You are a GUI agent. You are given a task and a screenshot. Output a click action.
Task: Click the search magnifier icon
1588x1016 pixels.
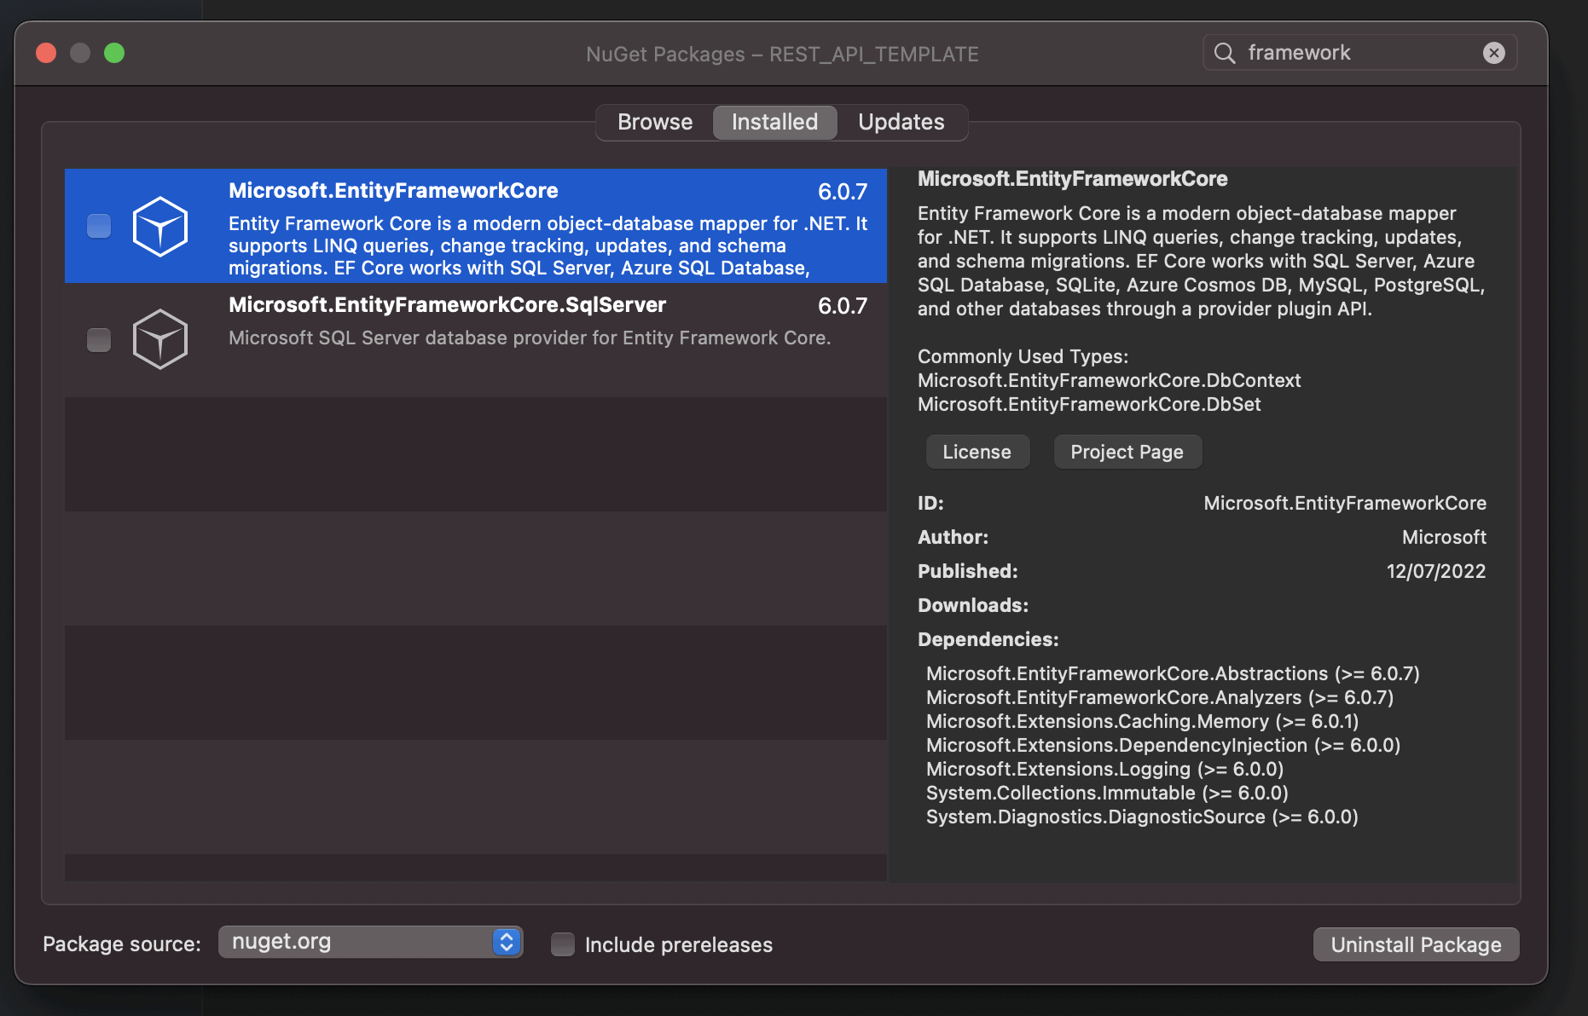click(x=1225, y=53)
